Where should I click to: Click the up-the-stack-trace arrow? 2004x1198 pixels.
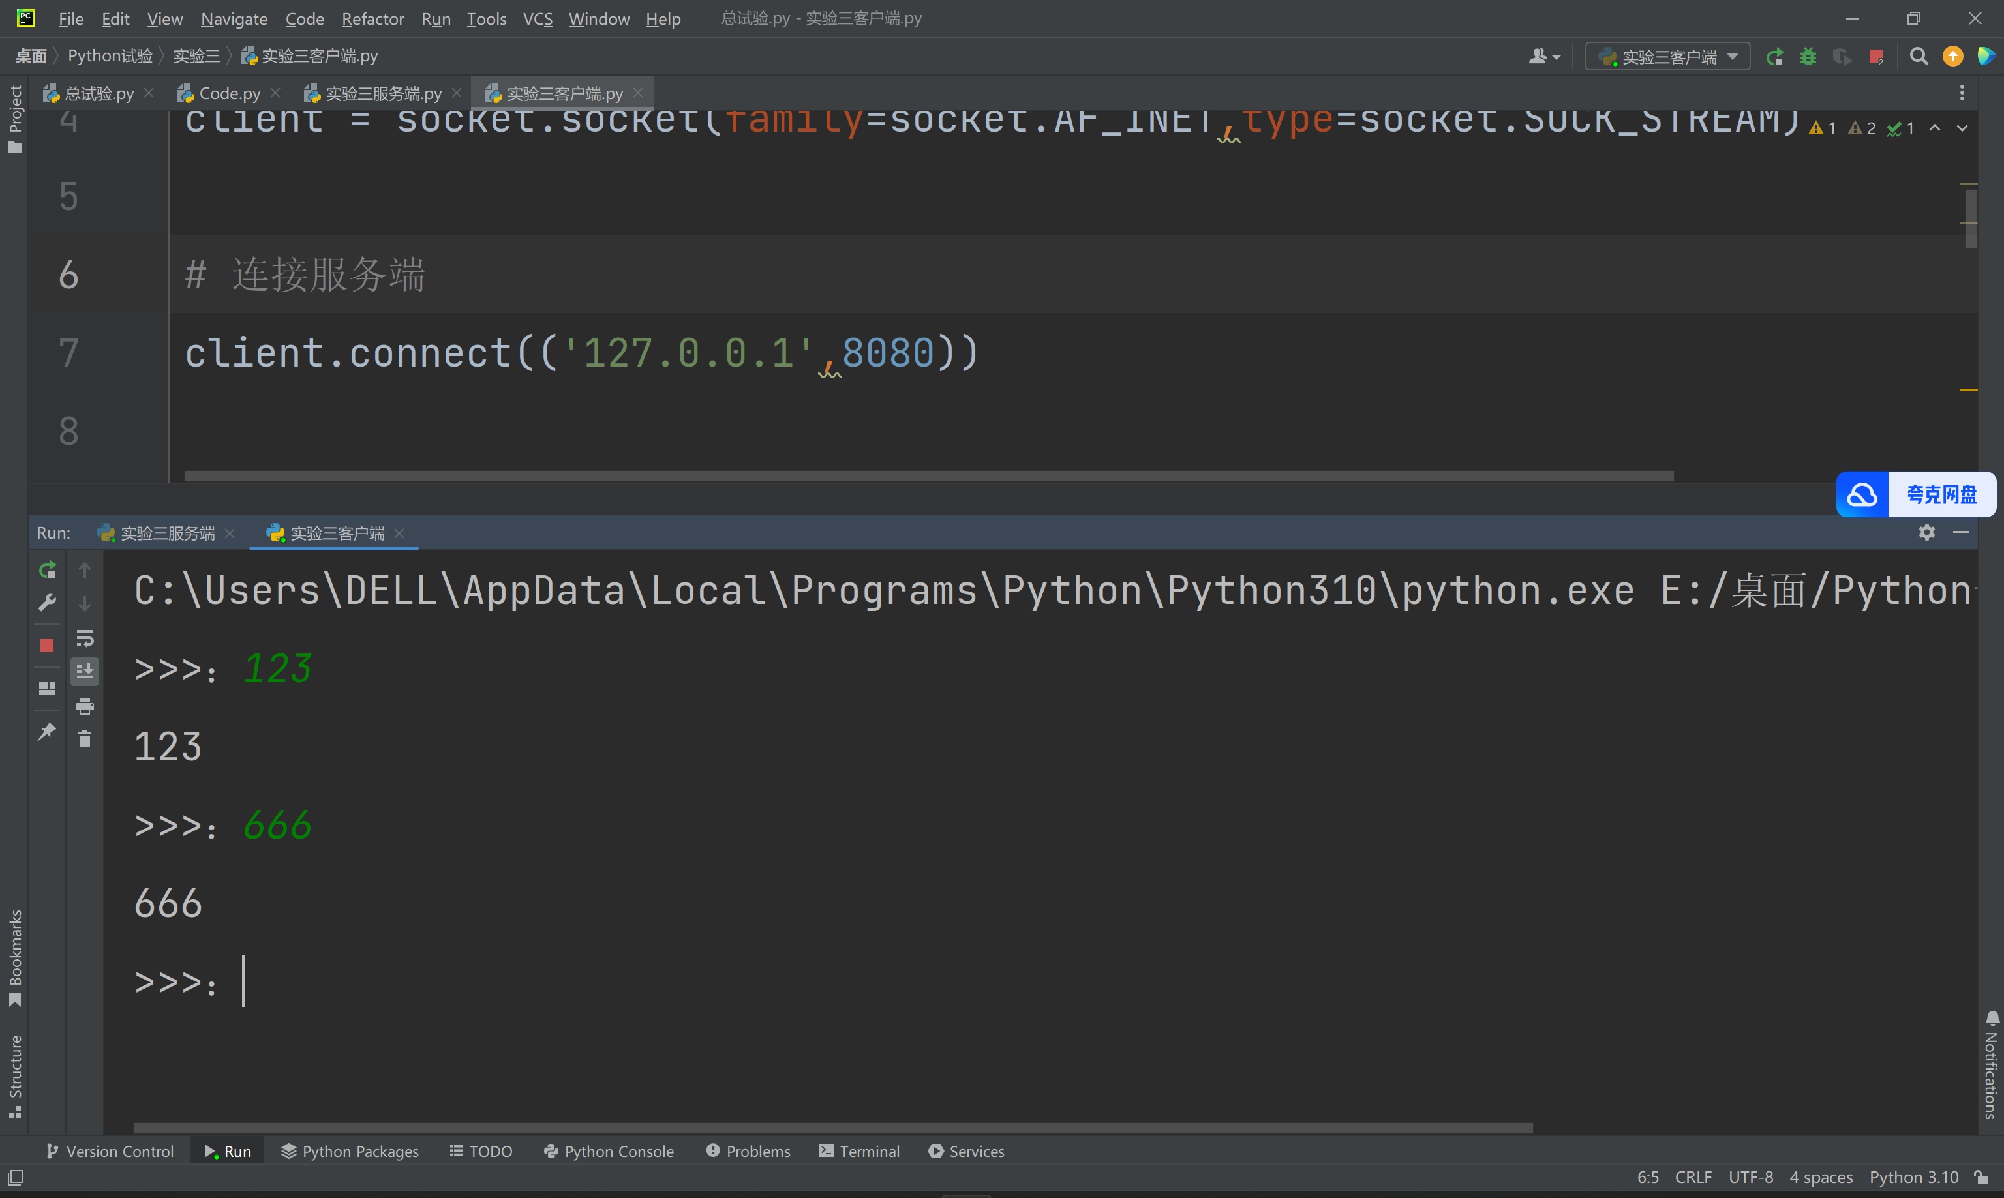click(85, 570)
